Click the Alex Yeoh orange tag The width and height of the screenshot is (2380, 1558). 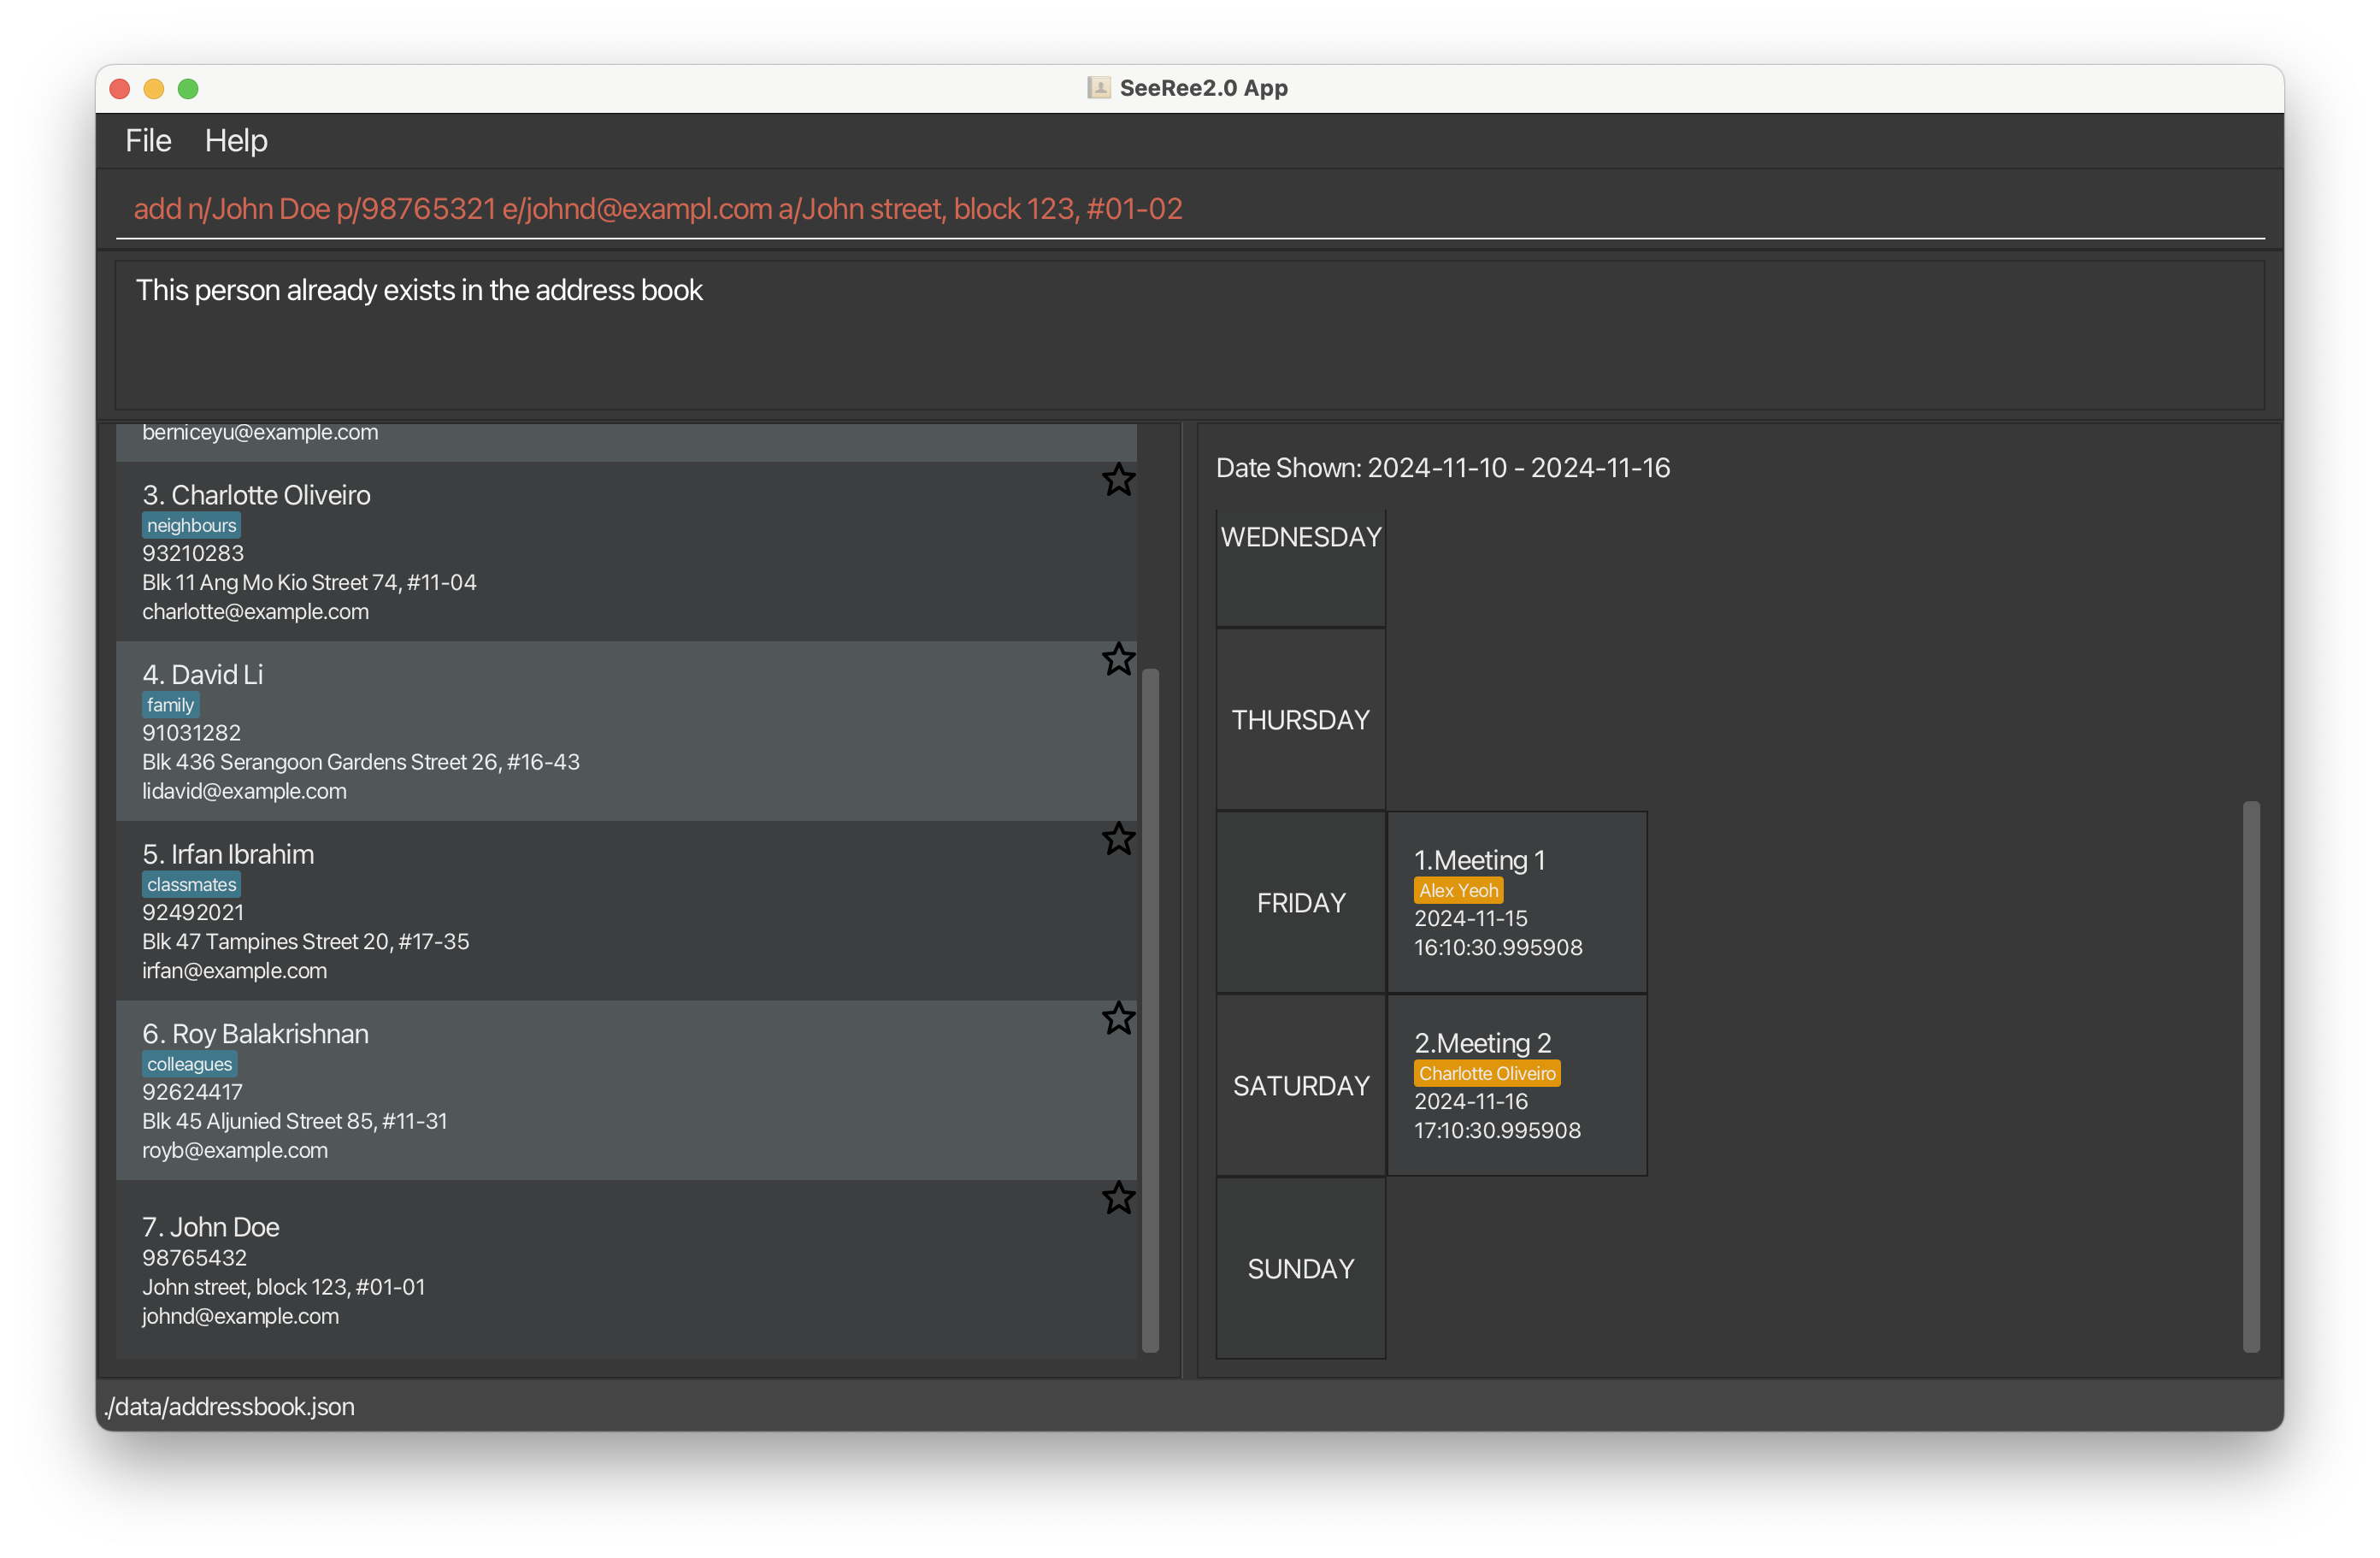coord(1458,890)
